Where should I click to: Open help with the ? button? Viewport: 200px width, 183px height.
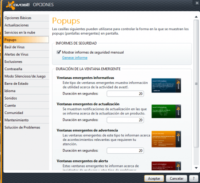pos(194,178)
